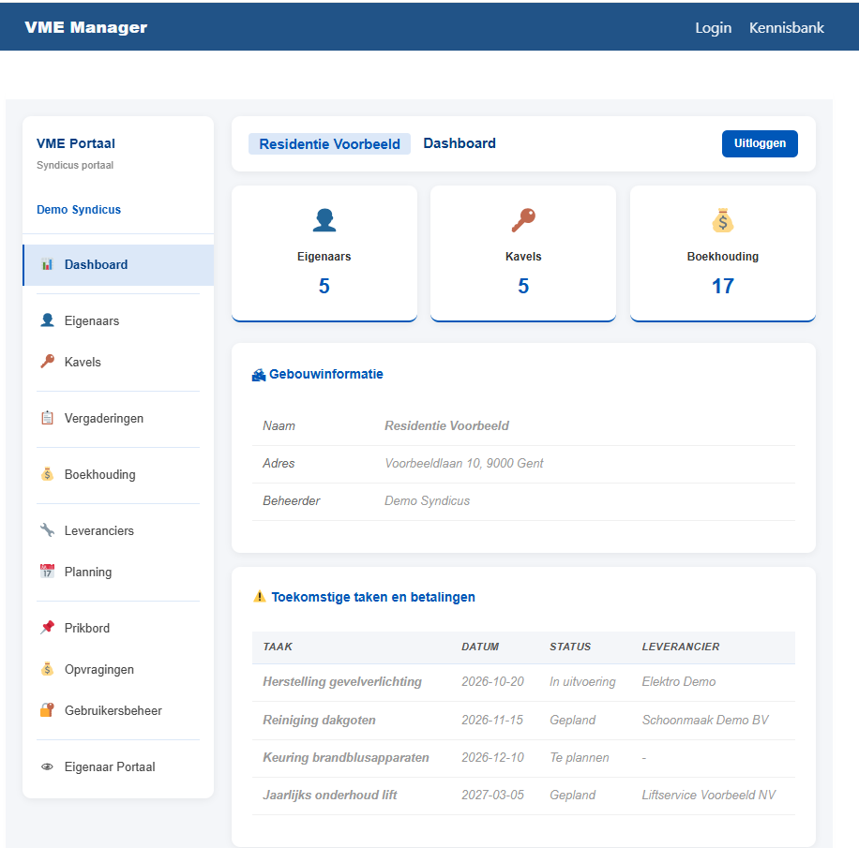
Task: Go to Planning in the sidebar
Action: click(x=118, y=572)
